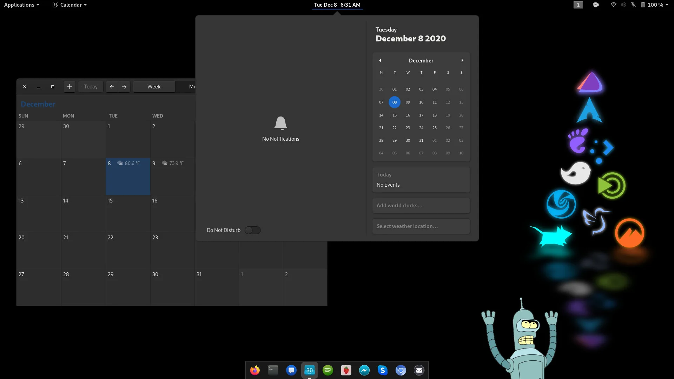Open Chromium browser from dock

tap(401, 370)
